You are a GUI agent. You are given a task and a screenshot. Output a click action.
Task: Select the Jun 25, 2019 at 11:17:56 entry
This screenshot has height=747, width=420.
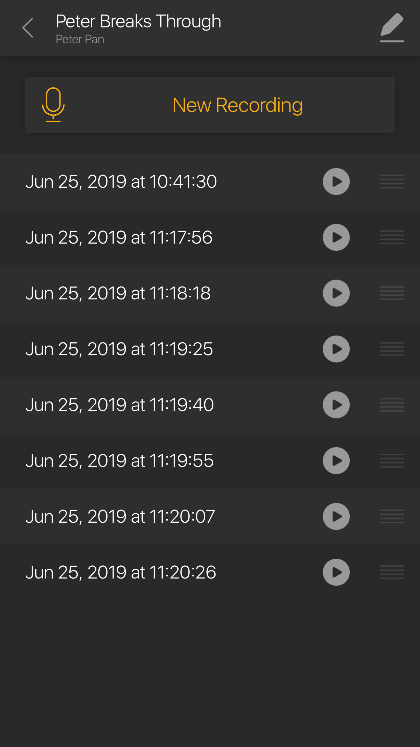(119, 237)
